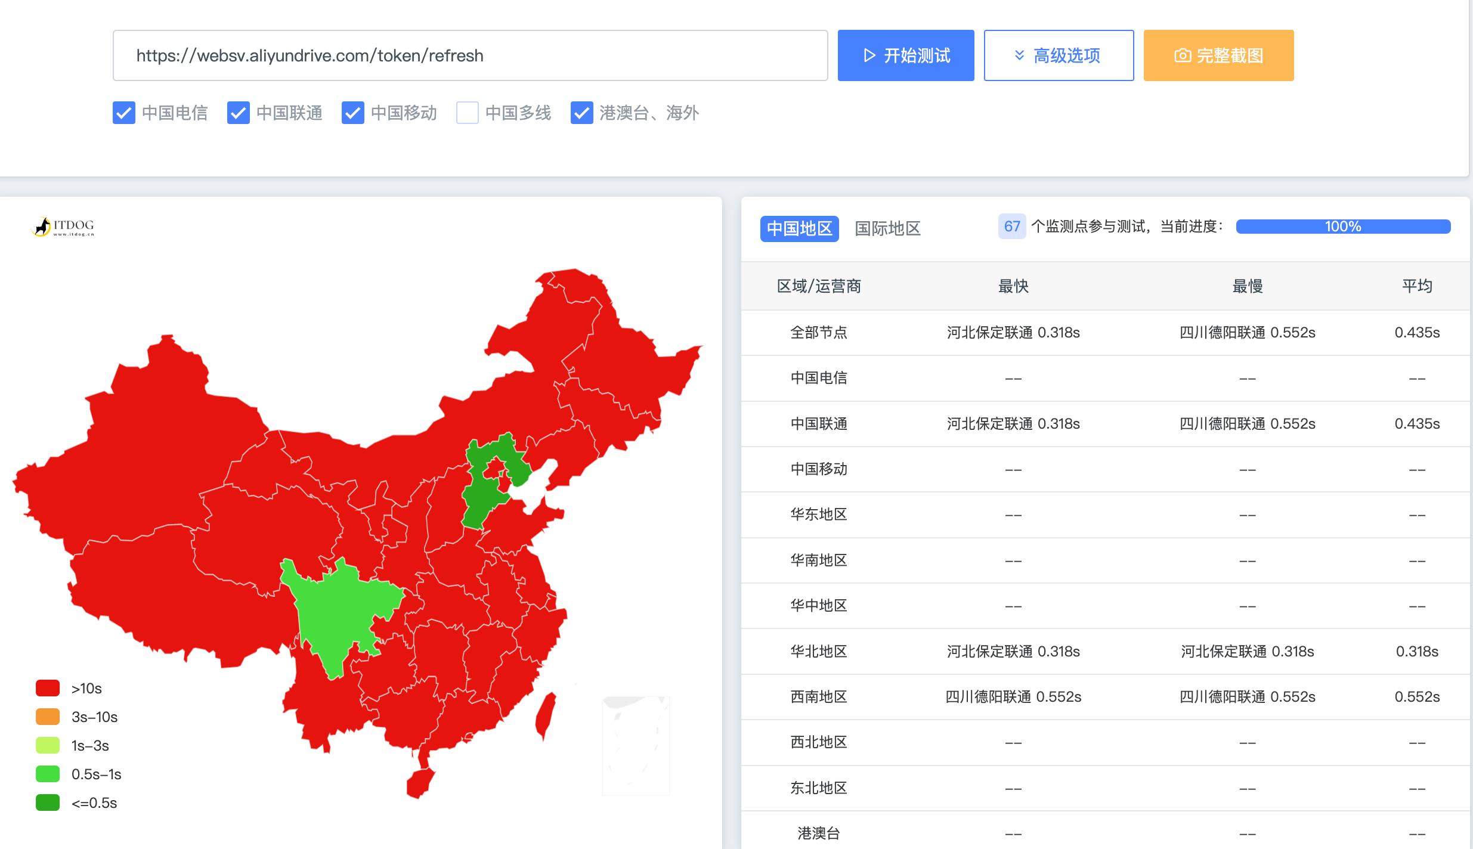Click the red >10s legend swatch
This screenshot has height=849, width=1473.
point(48,688)
